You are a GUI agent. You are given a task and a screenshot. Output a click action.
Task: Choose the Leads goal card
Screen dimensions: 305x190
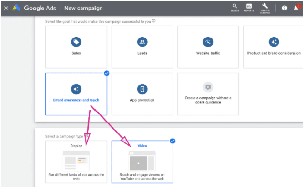pos(142,47)
